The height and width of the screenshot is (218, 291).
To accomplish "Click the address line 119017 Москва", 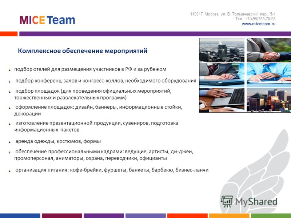I will (x=233, y=14).
